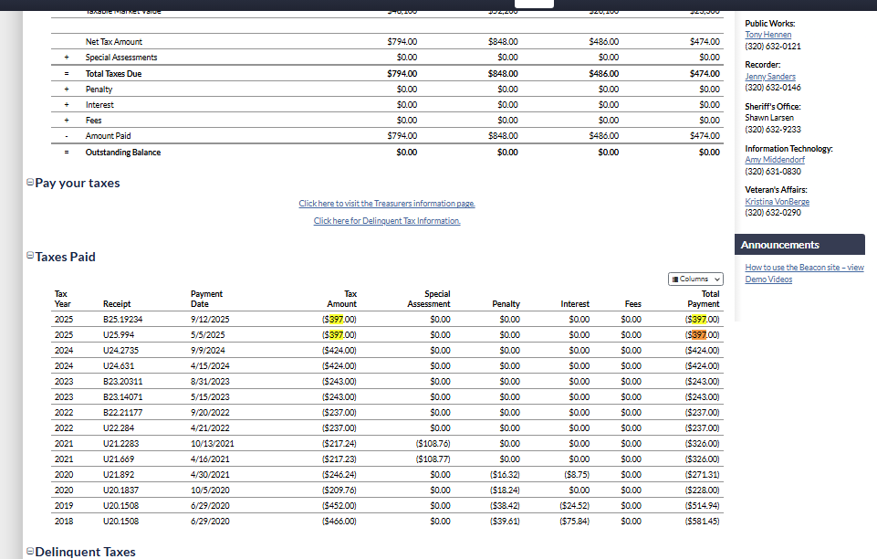Collapse the Delinquent Taxes section
This screenshot has height=559, width=877.
pos(30,552)
